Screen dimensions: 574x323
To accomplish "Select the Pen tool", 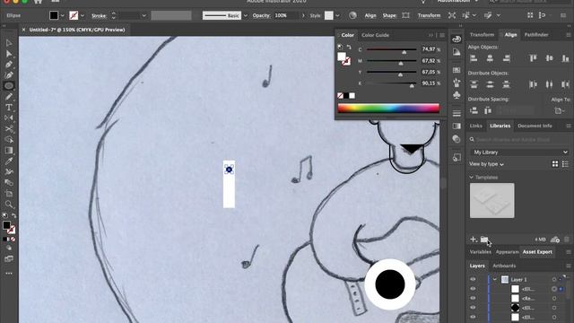I will 9,65.
